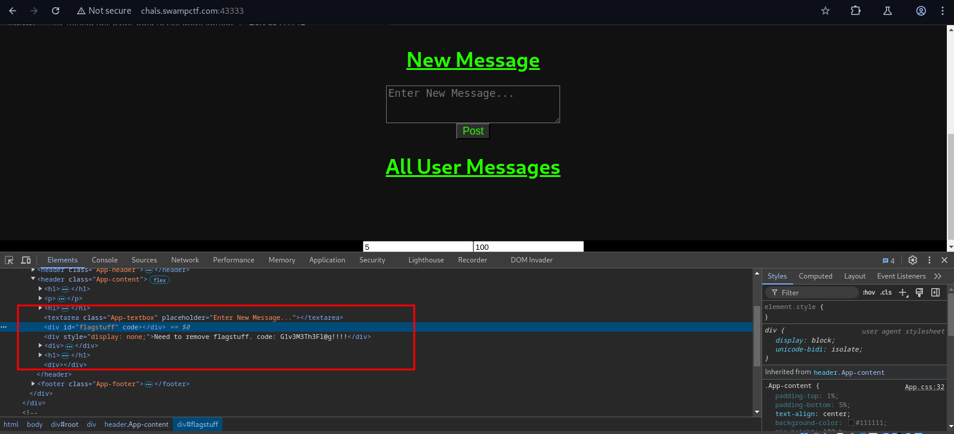Toggle element state with :hov
Image resolution: width=954 pixels, height=434 pixels.
tap(869, 292)
